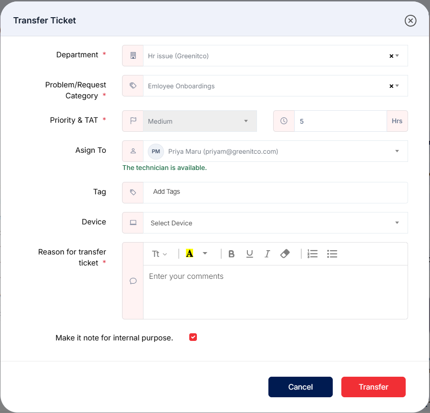Open the Tt font size menu
This screenshot has width=430, height=413.
coord(159,254)
